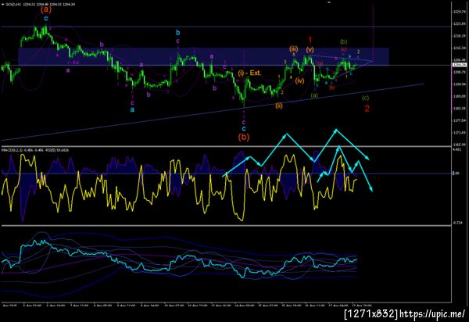
Task: Select the "(i) - Ext." wave label
Action: [249, 73]
